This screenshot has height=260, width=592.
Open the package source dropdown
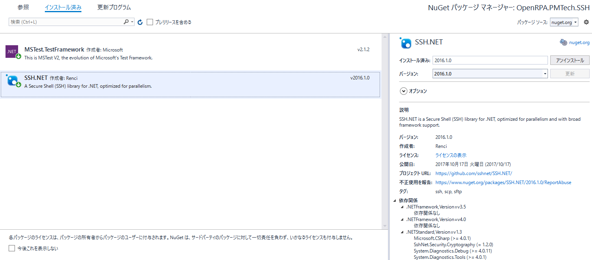[x=564, y=22]
